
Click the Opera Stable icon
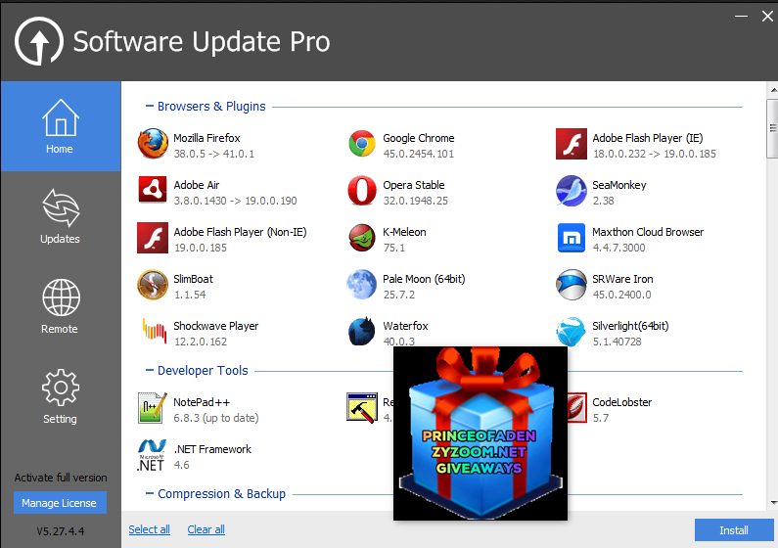click(362, 191)
